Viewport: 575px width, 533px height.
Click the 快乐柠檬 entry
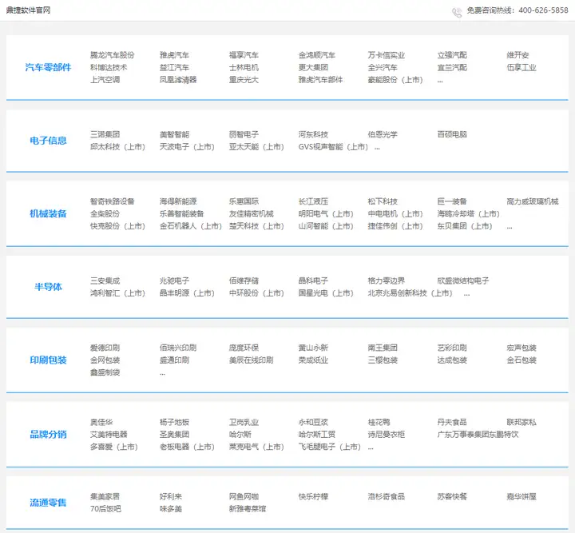(x=313, y=497)
